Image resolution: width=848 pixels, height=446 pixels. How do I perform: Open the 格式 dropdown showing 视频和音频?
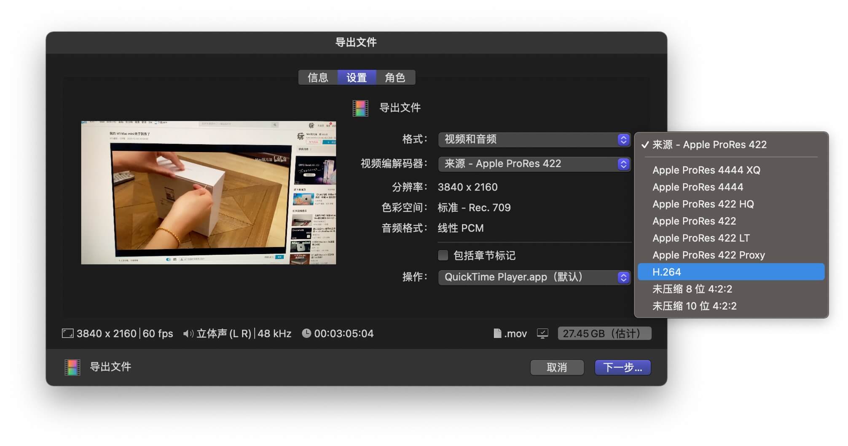click(534, 140)
